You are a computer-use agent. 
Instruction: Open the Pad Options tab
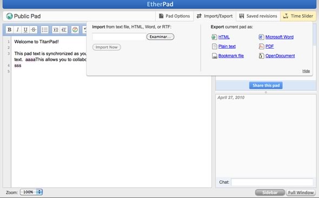click(x=175, y=16)
